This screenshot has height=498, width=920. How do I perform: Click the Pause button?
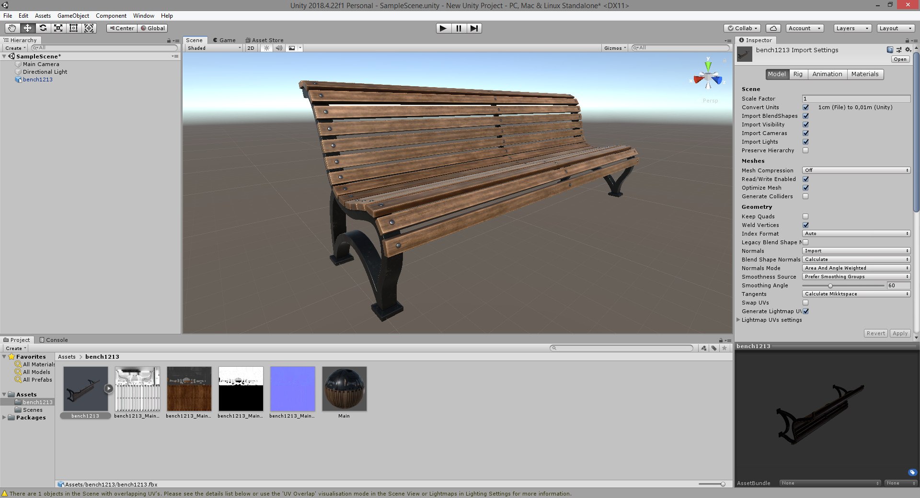459,28
